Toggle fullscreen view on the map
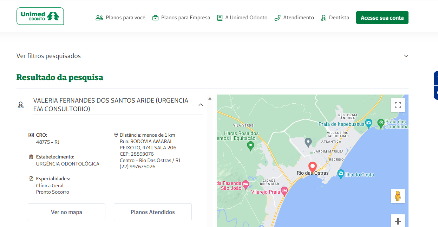Screen dimensions: 438x227 [x=398, y=105]
